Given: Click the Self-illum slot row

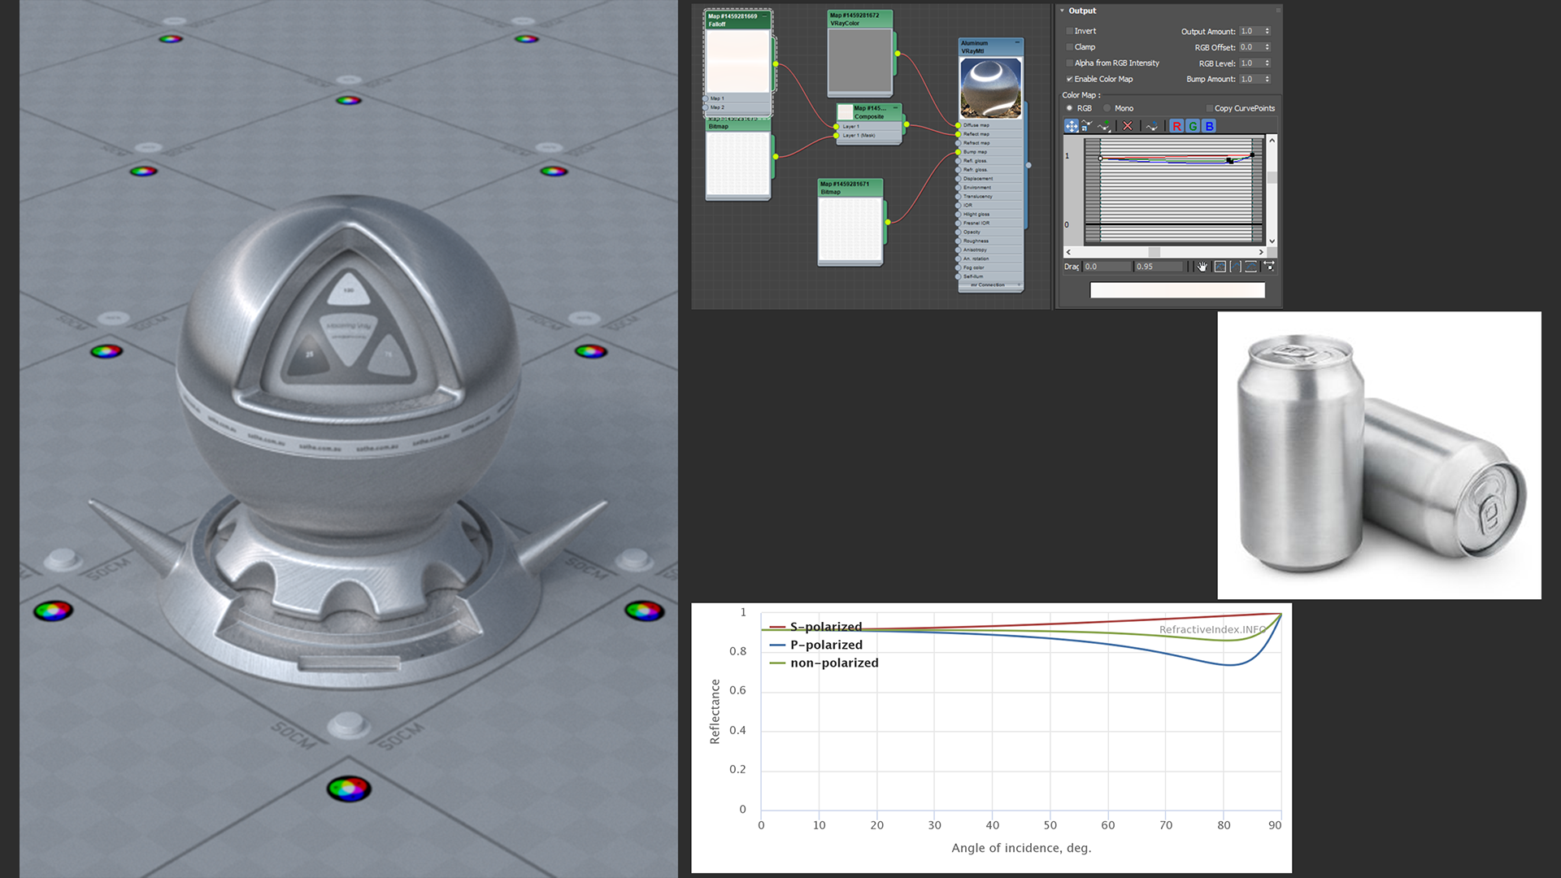Looking at the screenshot, I should coord(991,276).
